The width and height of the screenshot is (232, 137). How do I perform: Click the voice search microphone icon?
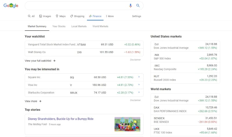[x=130, y=5]
